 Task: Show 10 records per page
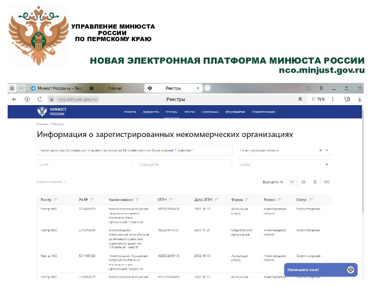(x=292, y=182)
